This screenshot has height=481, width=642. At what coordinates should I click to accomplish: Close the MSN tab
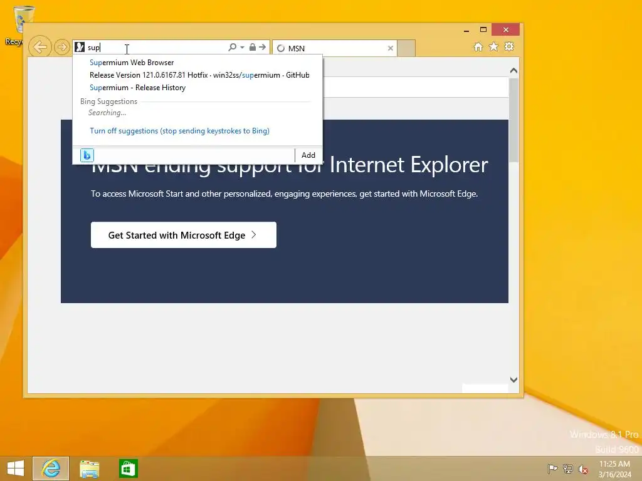pyautogui.click(x=390, y=48)
